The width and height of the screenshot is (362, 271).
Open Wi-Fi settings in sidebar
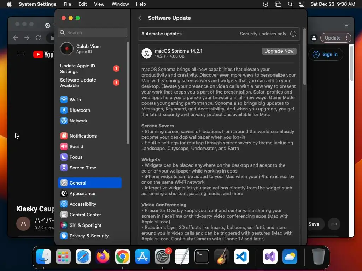(x=89, y=100)
